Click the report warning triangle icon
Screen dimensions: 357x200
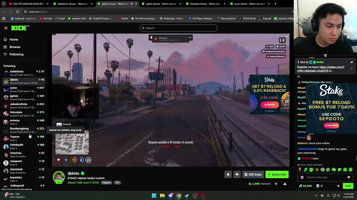point(285,184)
